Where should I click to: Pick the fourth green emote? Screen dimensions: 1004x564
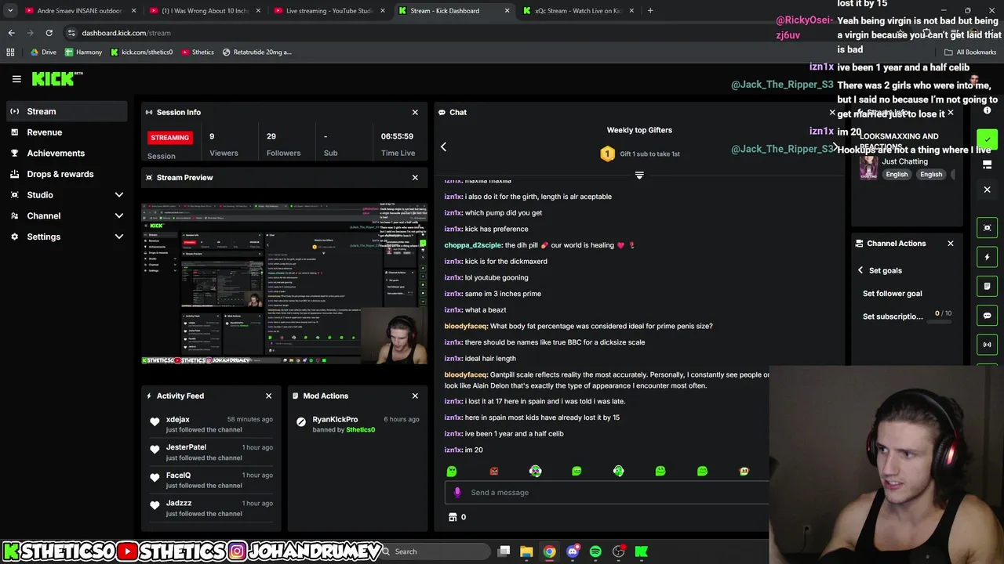point(577,471)
